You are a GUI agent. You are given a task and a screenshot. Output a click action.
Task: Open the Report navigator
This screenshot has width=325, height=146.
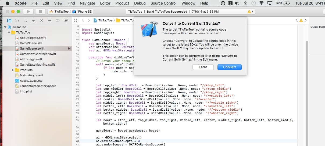(x=66, y=21)
